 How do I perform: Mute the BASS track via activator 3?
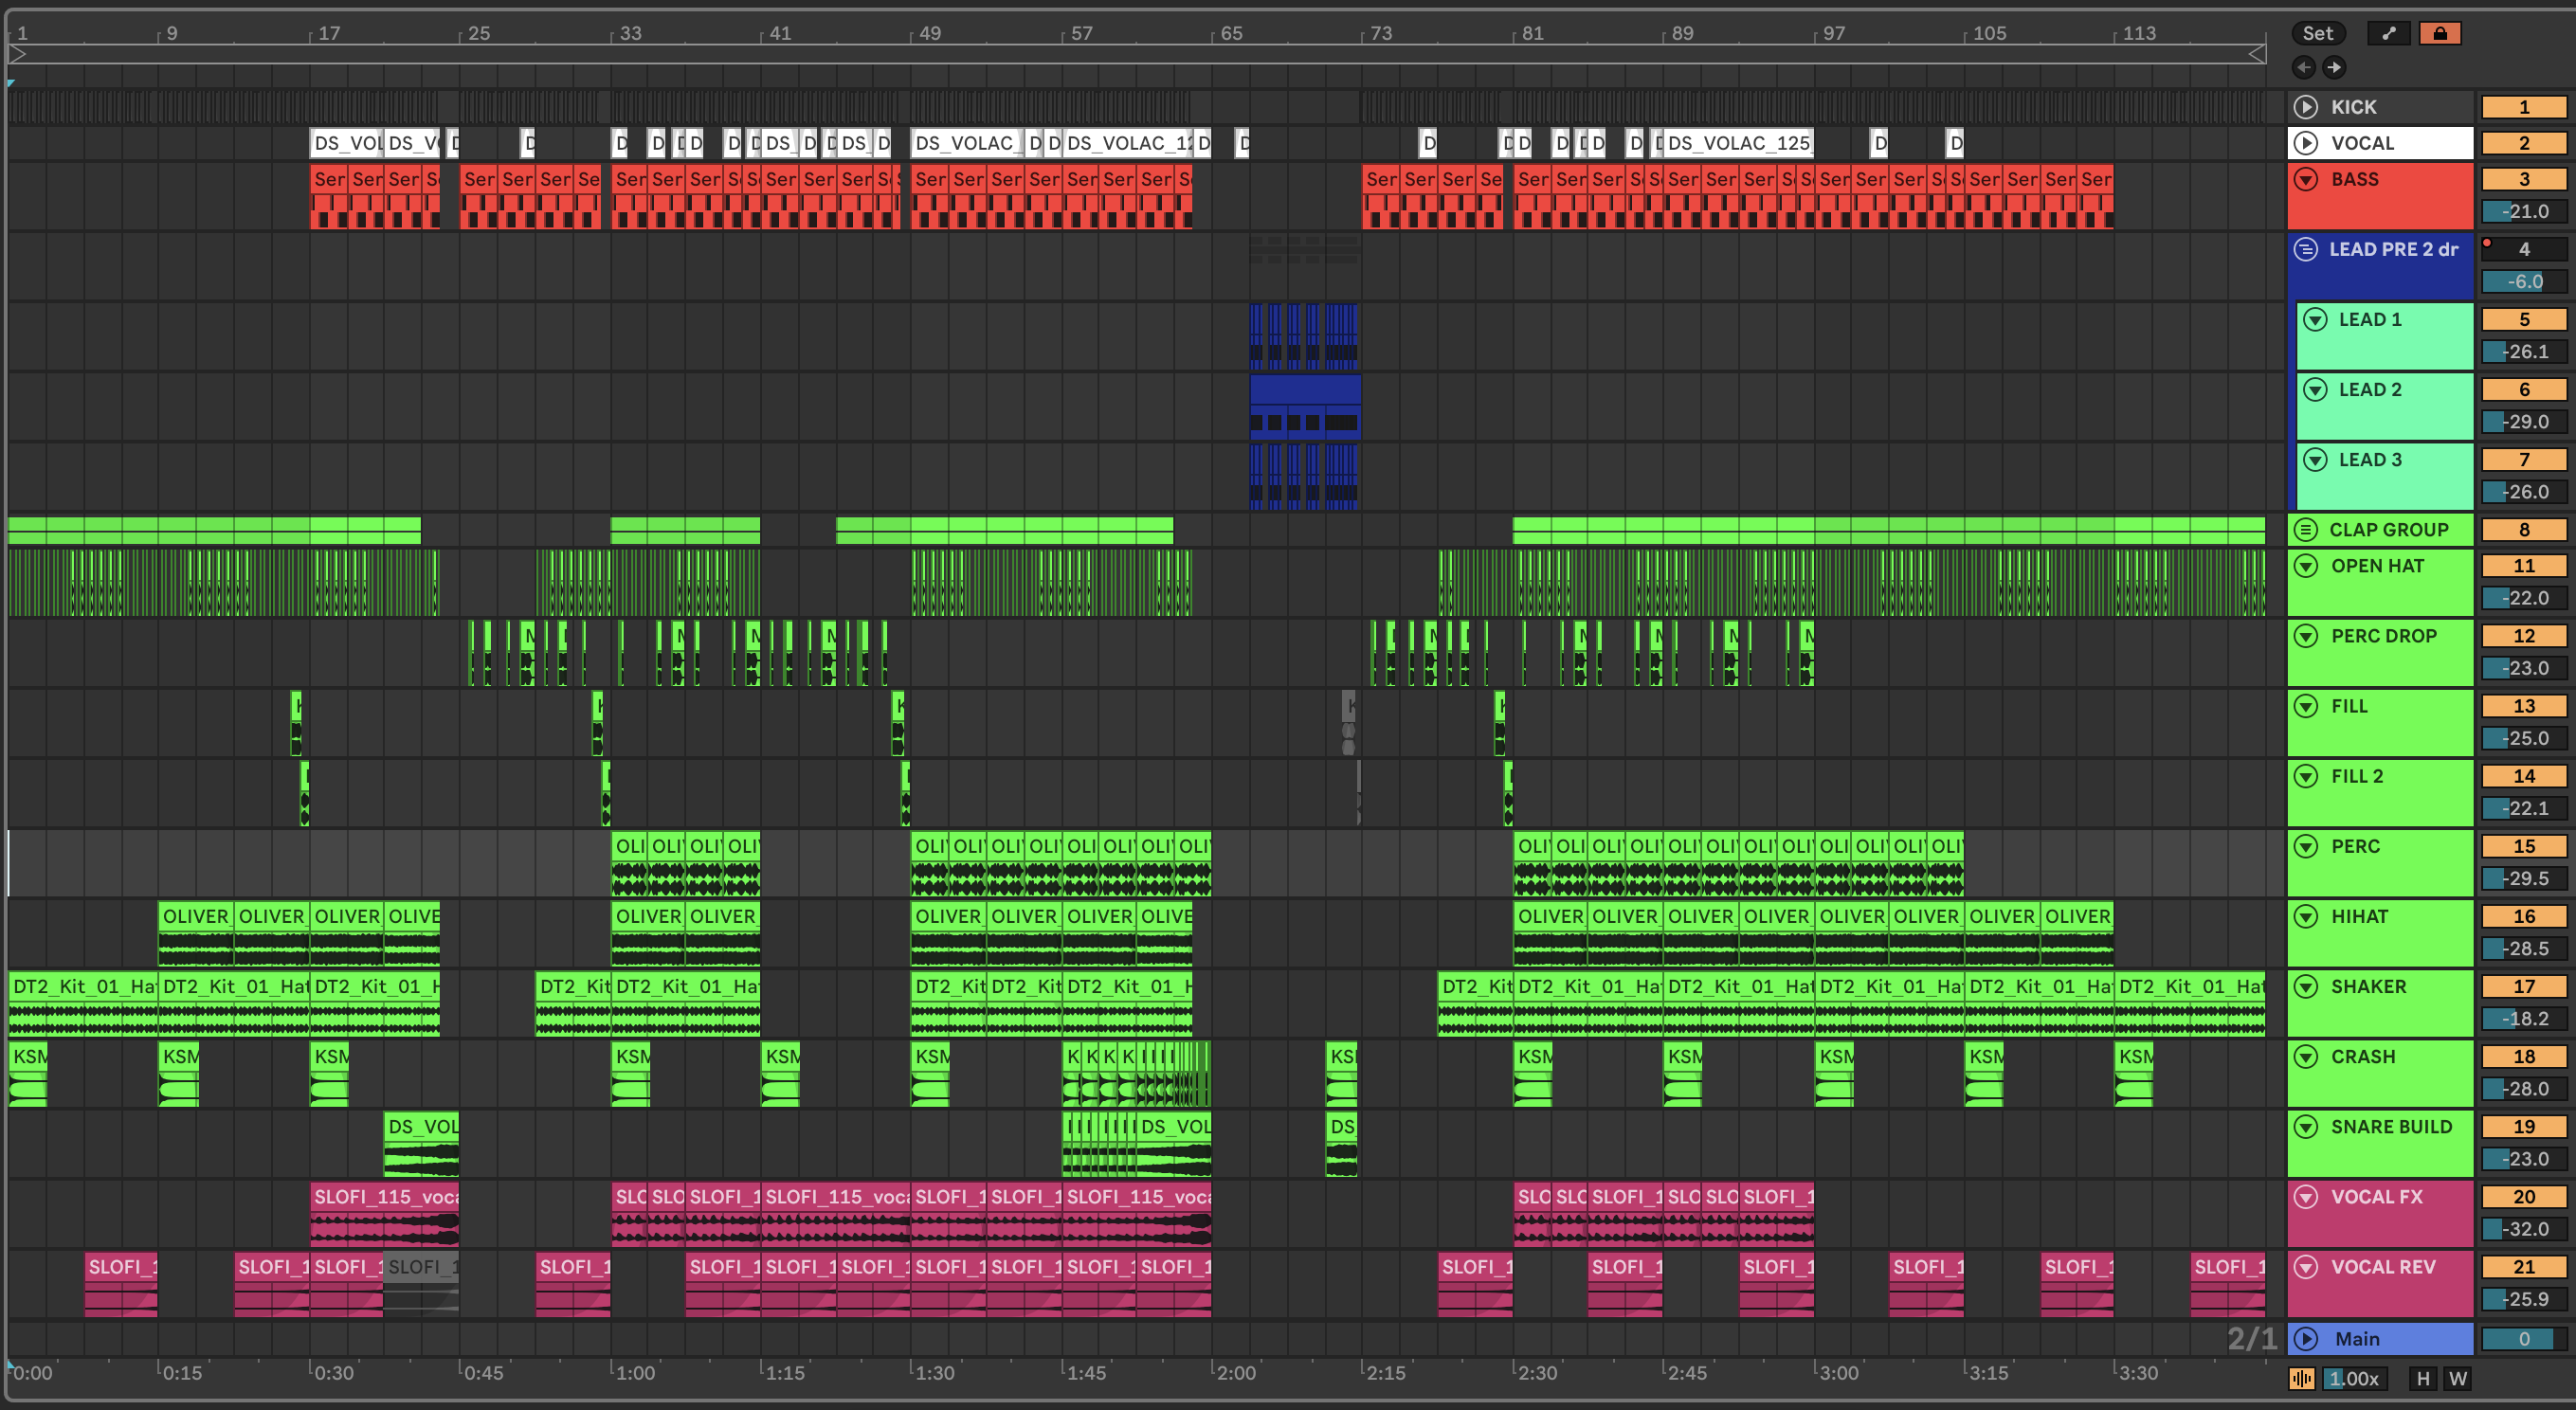pos(2523,179)
